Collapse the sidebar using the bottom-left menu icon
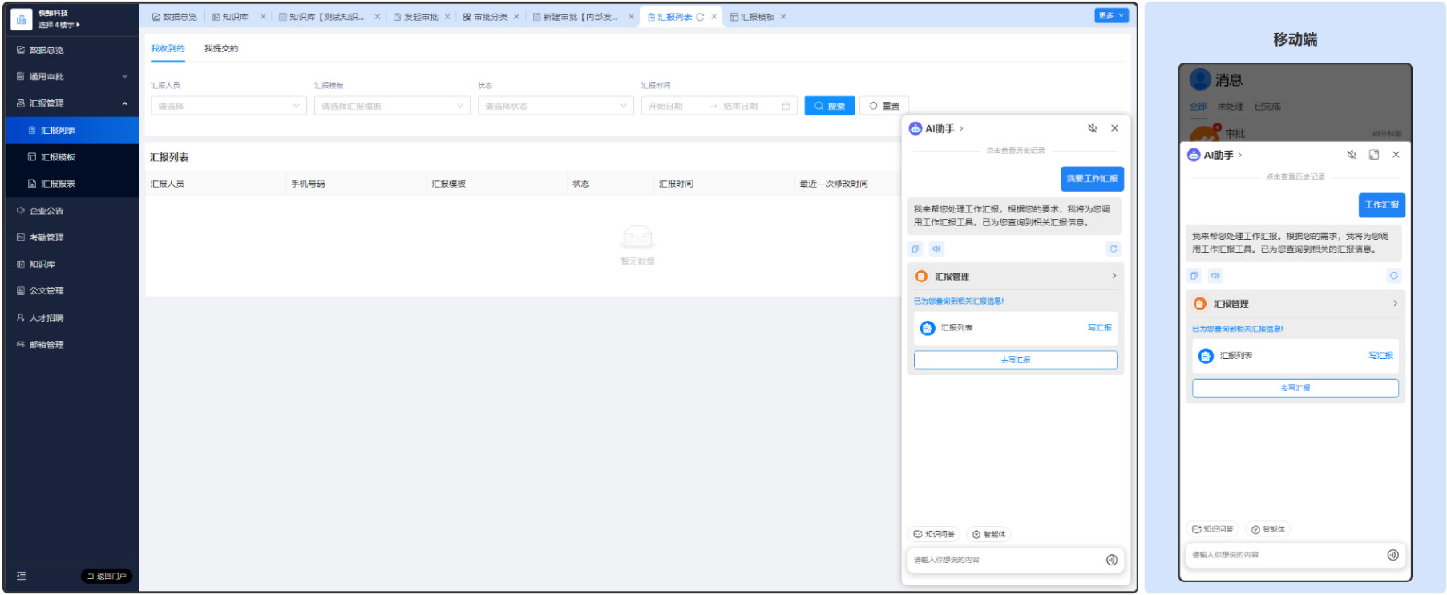Screen dimensions: 1447x595 click(x=22, y=576)
